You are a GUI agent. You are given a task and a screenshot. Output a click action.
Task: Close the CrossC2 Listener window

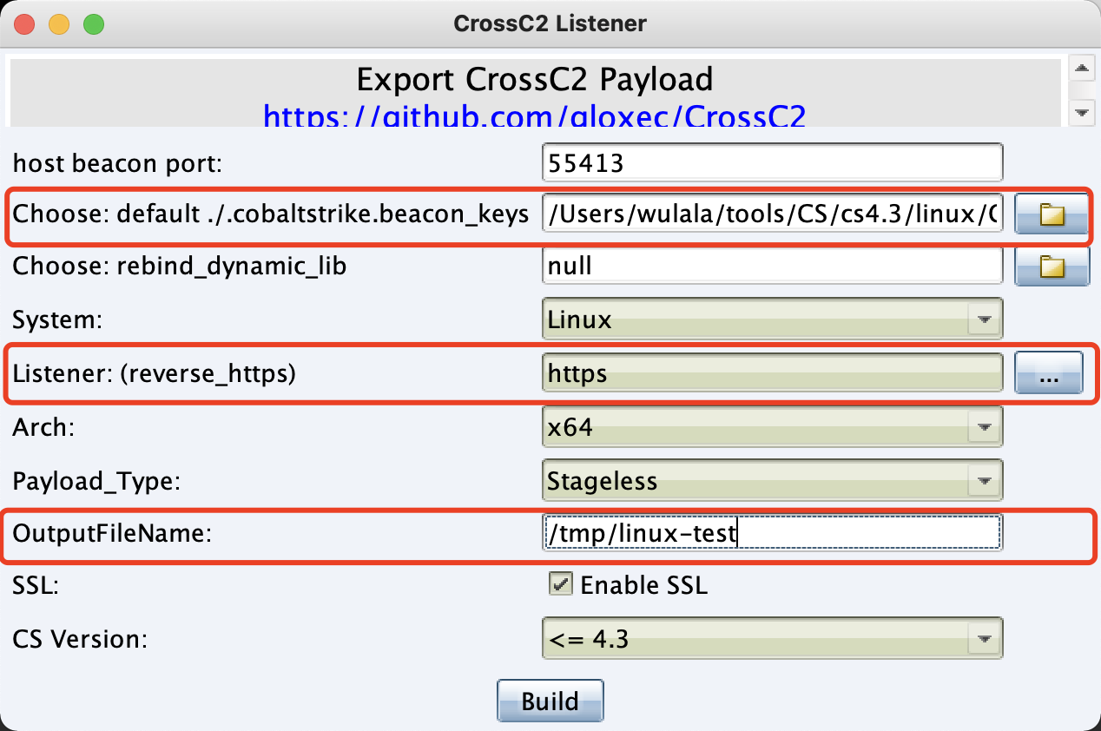(x=24, y=23)
